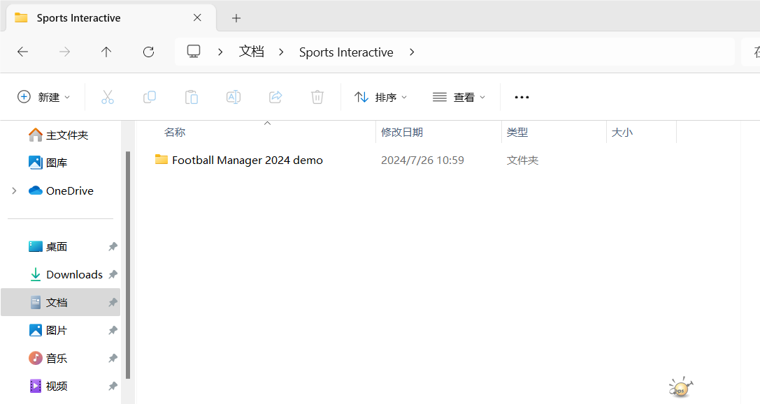Click the Rename icon in toolbar
This screenshot has width=760, height=404.
click(233, 97)
